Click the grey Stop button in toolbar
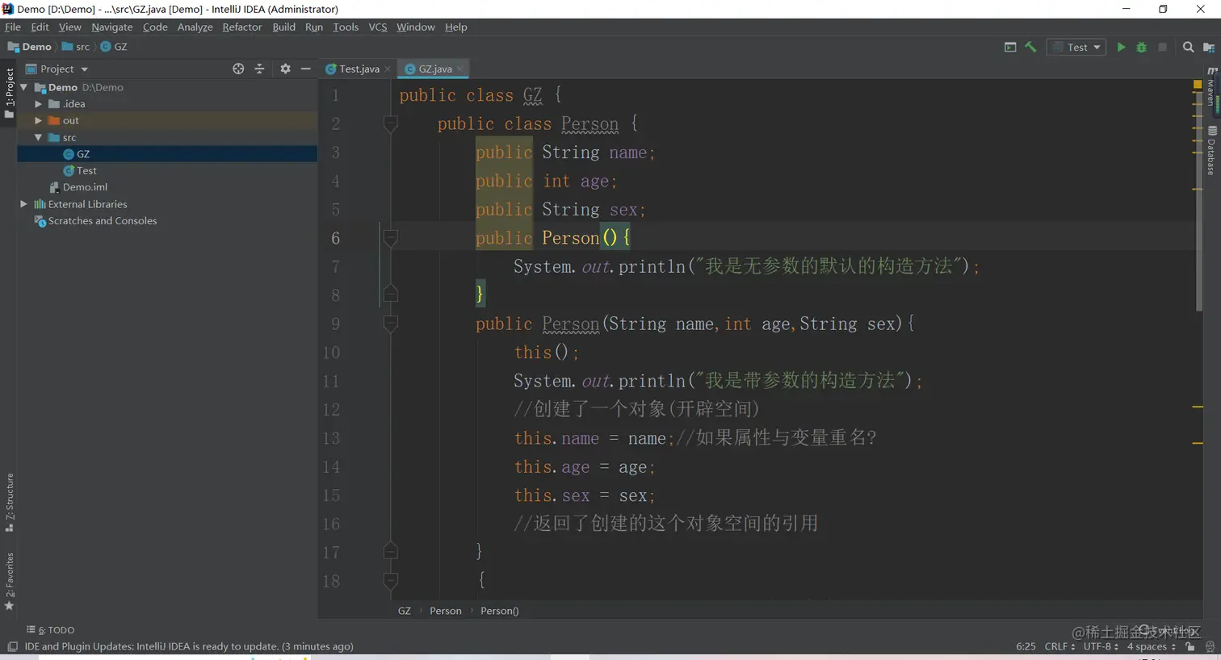Image resolution: width=1221 pixels, height=660 pixels. [x=1163, y=47]
